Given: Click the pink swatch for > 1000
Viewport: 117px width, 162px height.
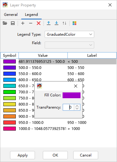Looking at the screenshot, I should pos(9,128).
